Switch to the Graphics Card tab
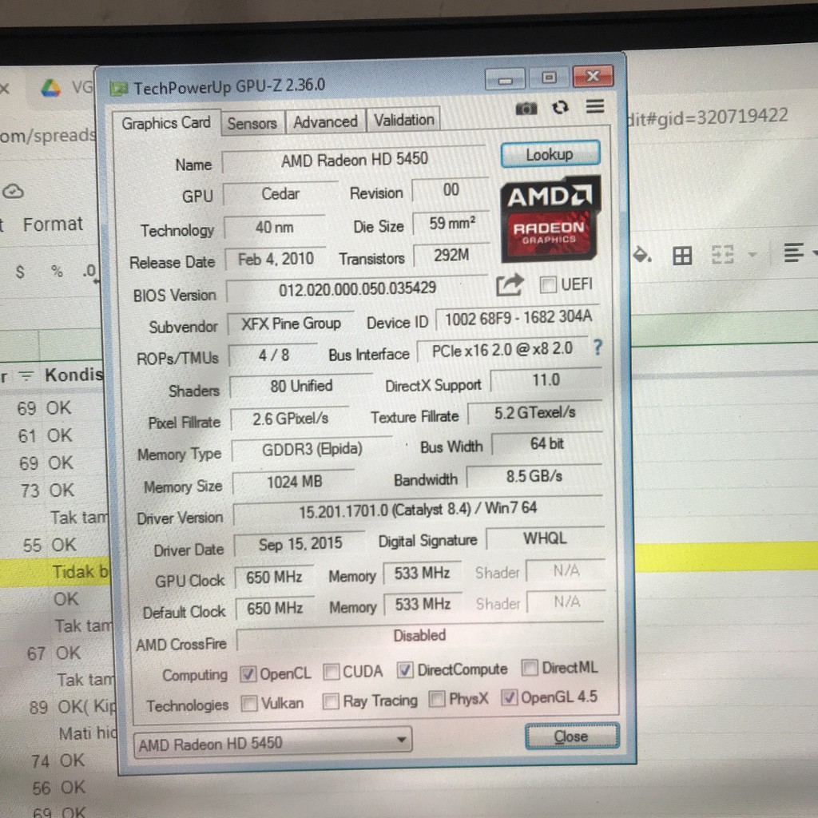This screenshot has width=818, height=818. pyautogui.click(x=166, y=123)
